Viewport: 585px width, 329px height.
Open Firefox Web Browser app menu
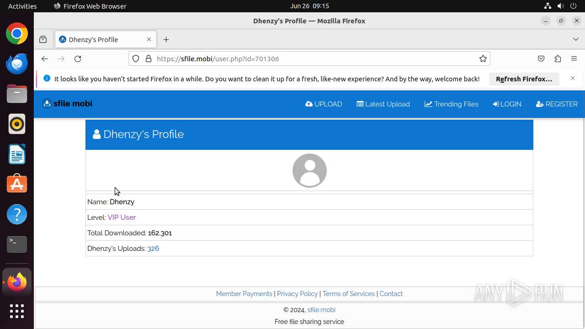tap(90, 6)
